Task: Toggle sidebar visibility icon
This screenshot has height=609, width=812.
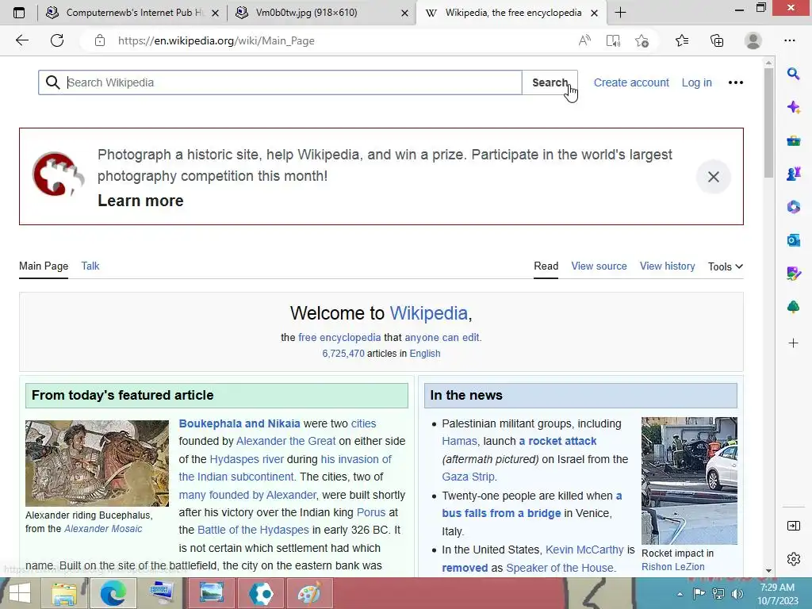Action: point(793,527)
